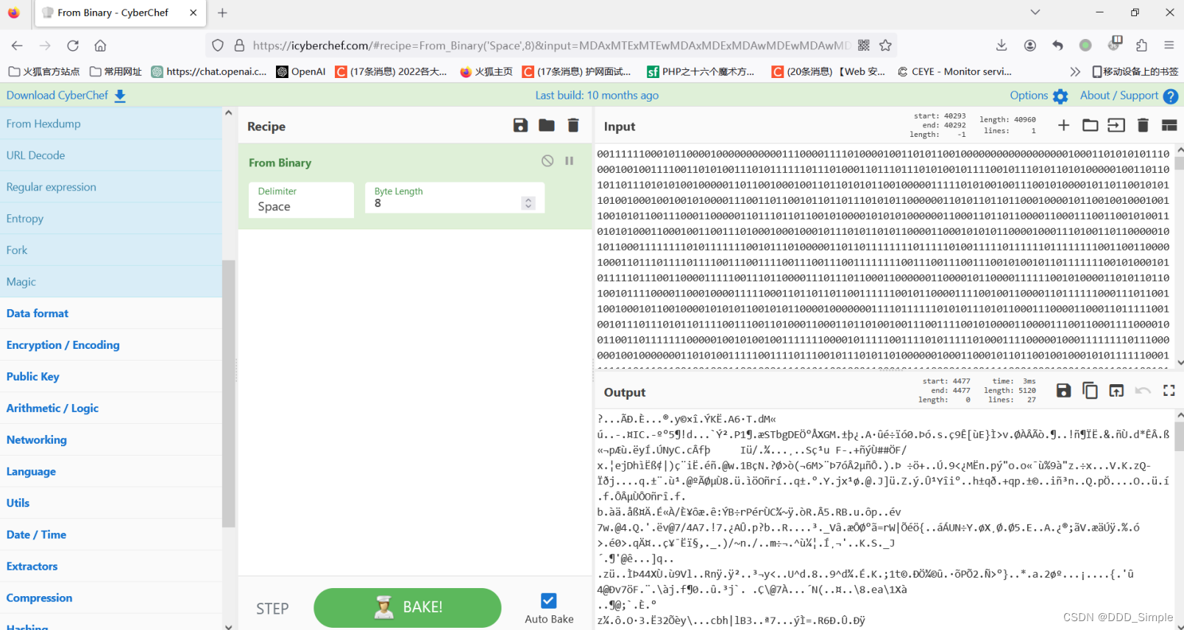Expand the Networking category
This screenshot has width=1184, height=630.
point(110,440)
